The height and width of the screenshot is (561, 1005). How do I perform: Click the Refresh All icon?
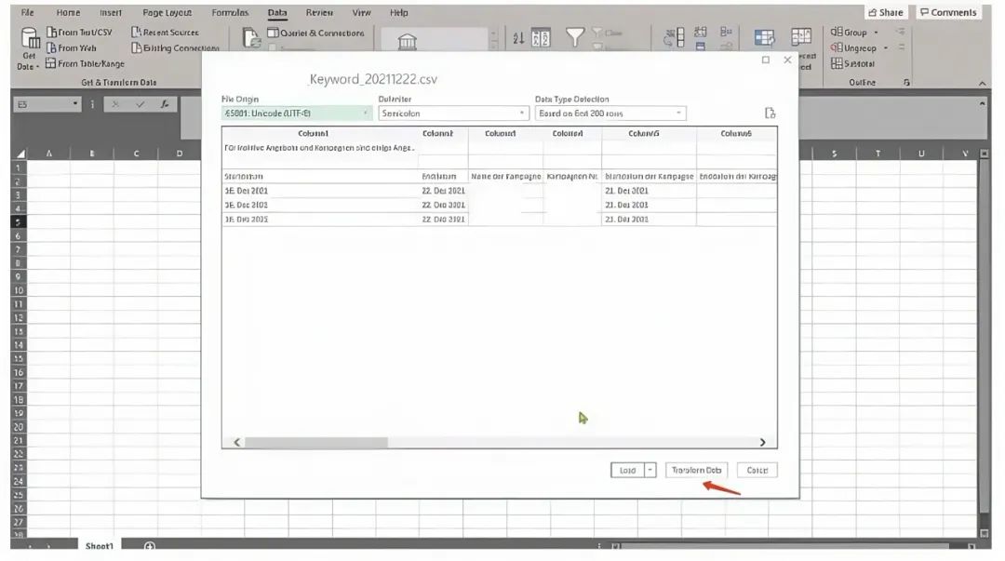(x=251, y=38)
